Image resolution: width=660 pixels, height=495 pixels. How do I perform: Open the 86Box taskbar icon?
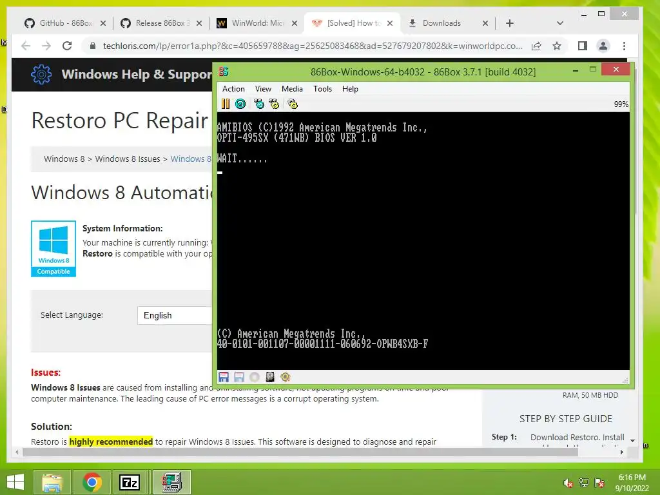pos(171,482)
